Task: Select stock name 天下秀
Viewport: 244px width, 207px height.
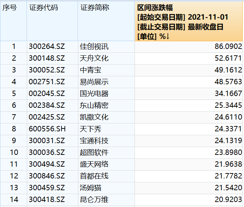Action: pyautogui.click(x=91, y=129)
